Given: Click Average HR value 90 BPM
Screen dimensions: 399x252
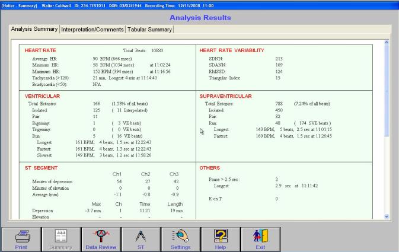Looking at the screenshot, I should click(112, 59).
